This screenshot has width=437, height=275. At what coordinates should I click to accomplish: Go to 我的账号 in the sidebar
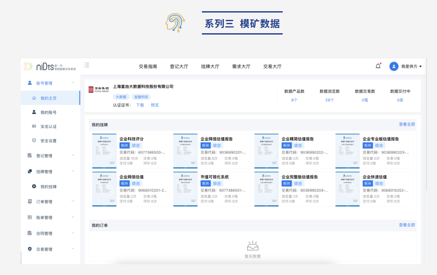[x=48, y=112]
